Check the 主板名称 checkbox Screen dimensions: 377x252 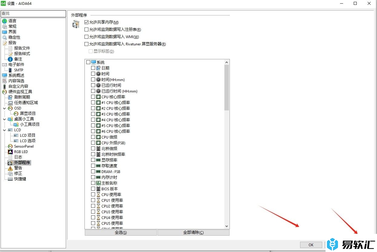tap(93, 183)
